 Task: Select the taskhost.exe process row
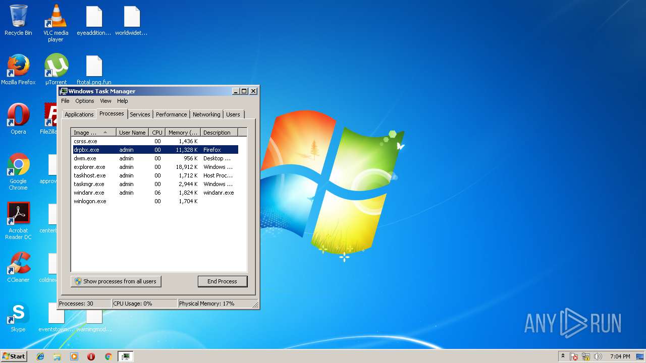[x=155, y=175]
